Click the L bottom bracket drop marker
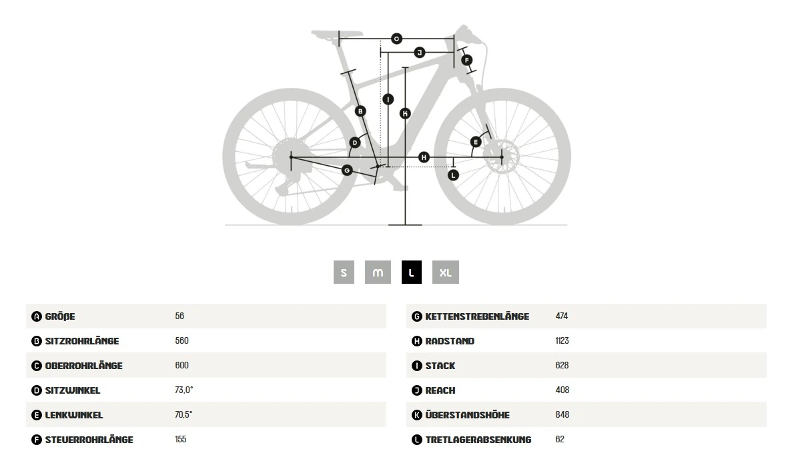The image size is (790, 455). (454, 175)
